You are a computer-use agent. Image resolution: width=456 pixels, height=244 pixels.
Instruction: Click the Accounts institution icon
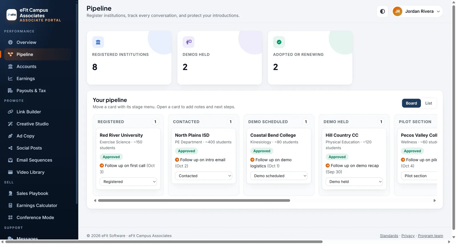11,67
